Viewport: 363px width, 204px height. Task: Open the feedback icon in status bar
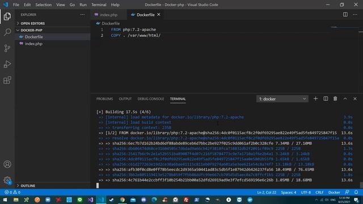click(347, 192)
